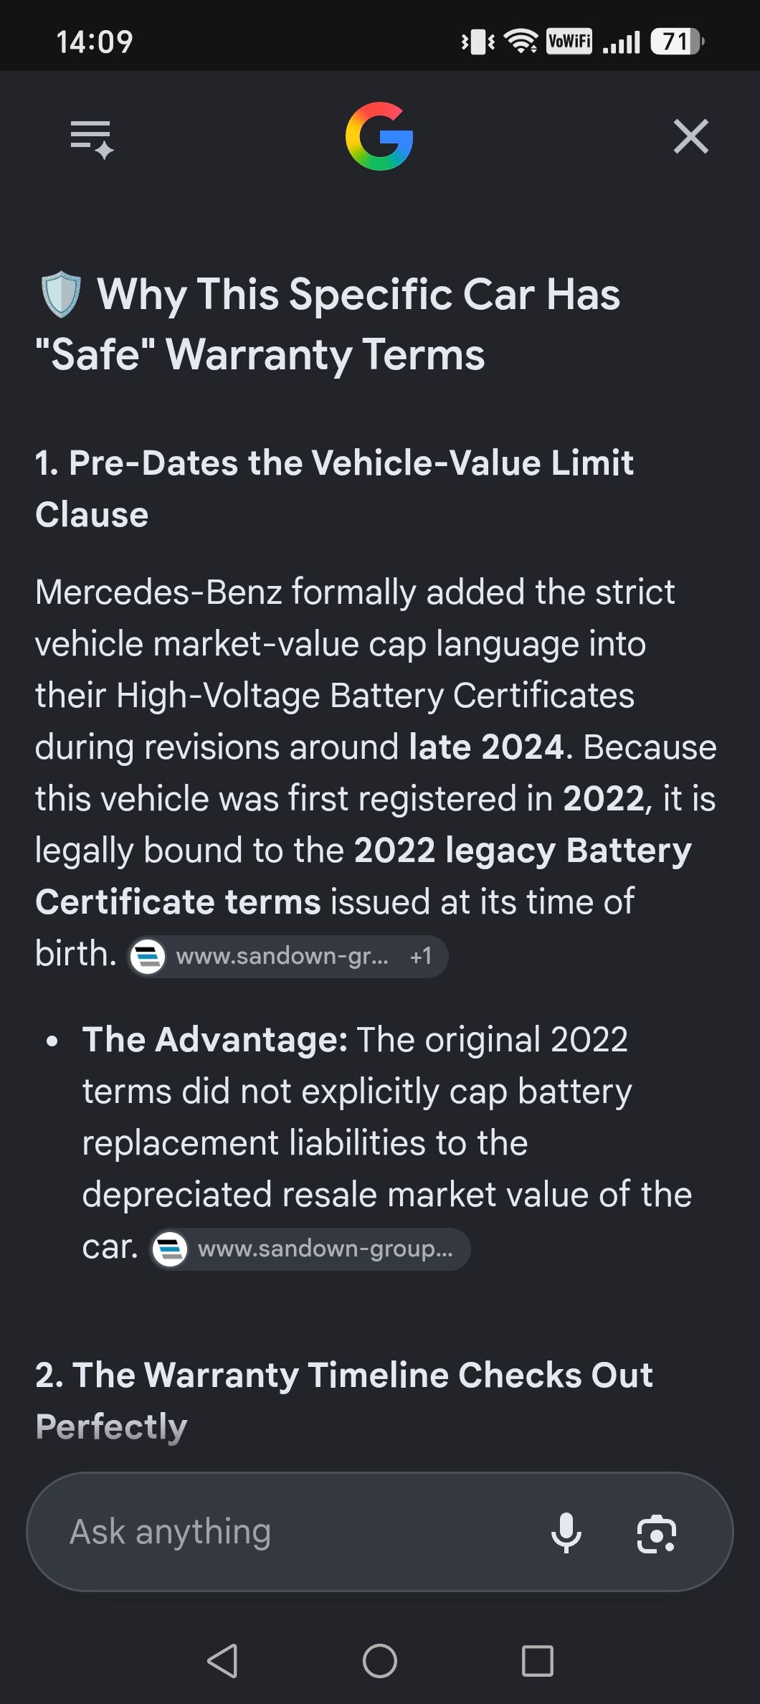
Task: Tap the Android home circle button
Action: point(380,1660)
